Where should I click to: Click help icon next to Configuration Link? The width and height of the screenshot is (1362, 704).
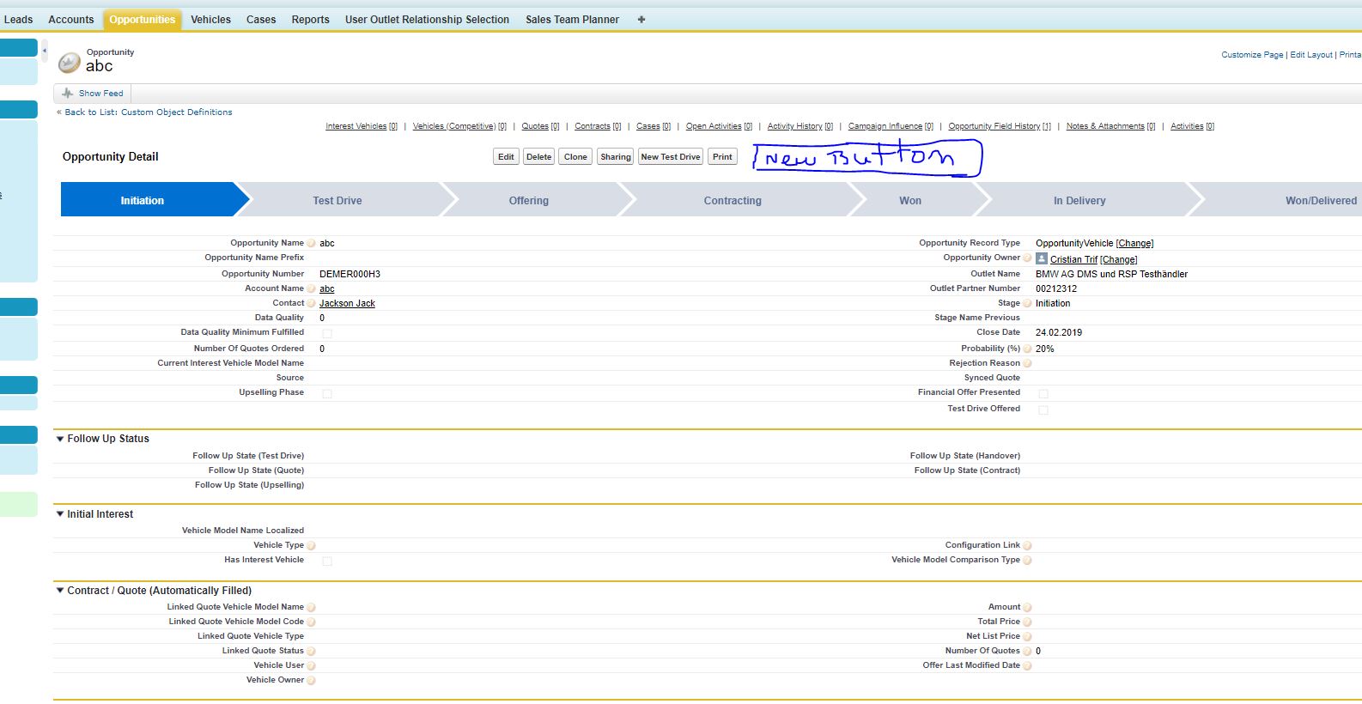1027,546
